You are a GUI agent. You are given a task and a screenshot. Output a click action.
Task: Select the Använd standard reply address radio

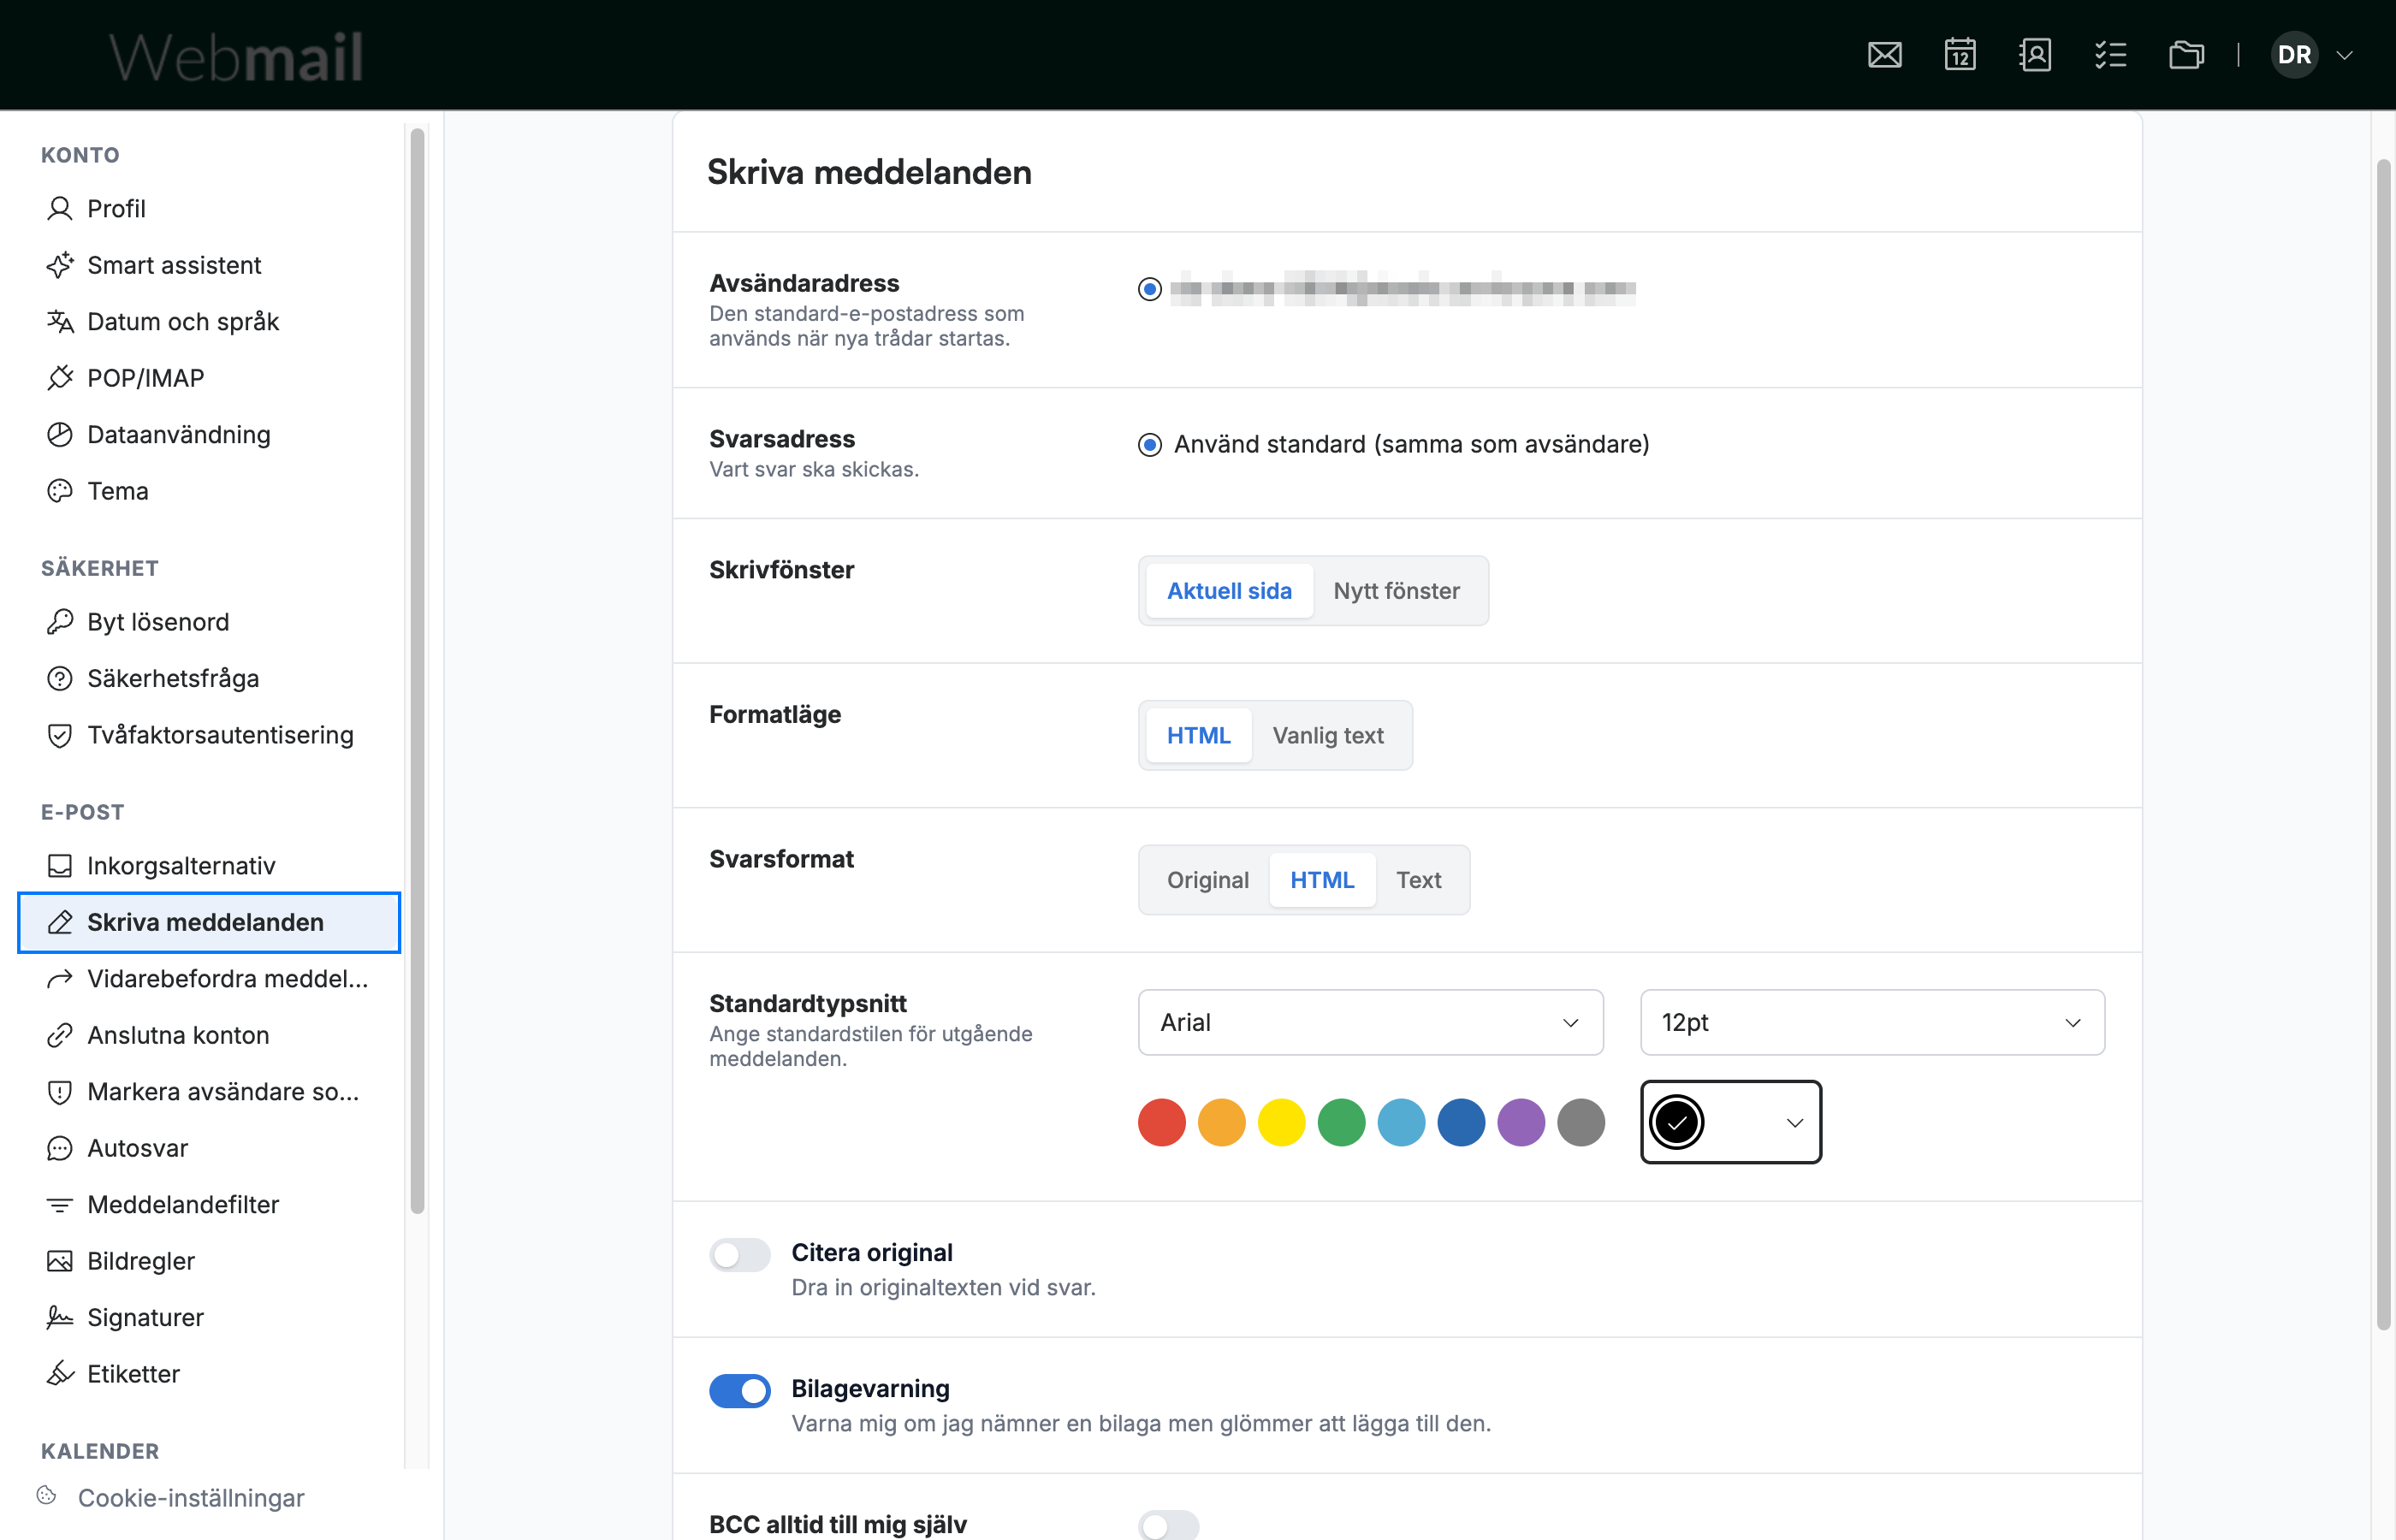(x=1150, y=444)
